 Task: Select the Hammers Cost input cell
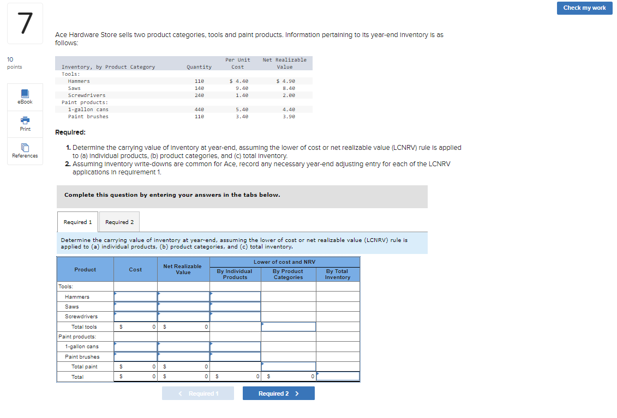(x=136, y=296)
